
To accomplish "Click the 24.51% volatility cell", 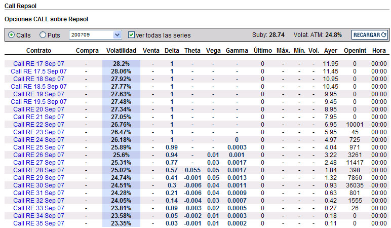I will [121, 185].
